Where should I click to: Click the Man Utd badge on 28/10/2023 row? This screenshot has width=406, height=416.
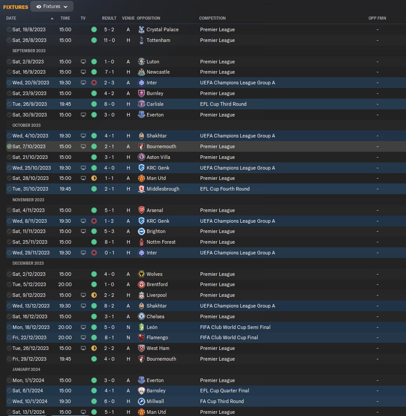pos(141,178)
